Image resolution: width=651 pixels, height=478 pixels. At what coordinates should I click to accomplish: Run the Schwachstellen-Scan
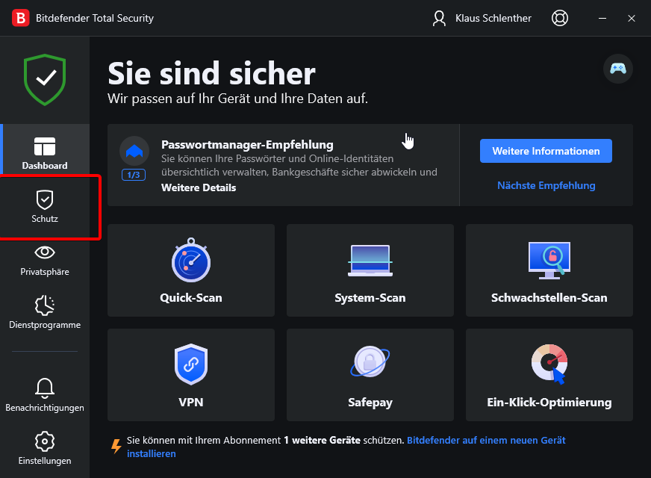(x=549, y=270)
